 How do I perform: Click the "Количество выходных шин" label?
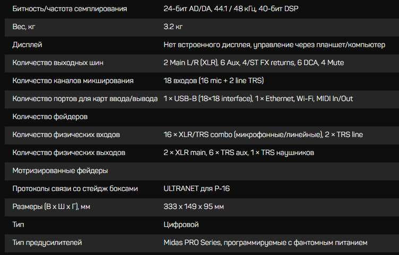tap(57, 62)
